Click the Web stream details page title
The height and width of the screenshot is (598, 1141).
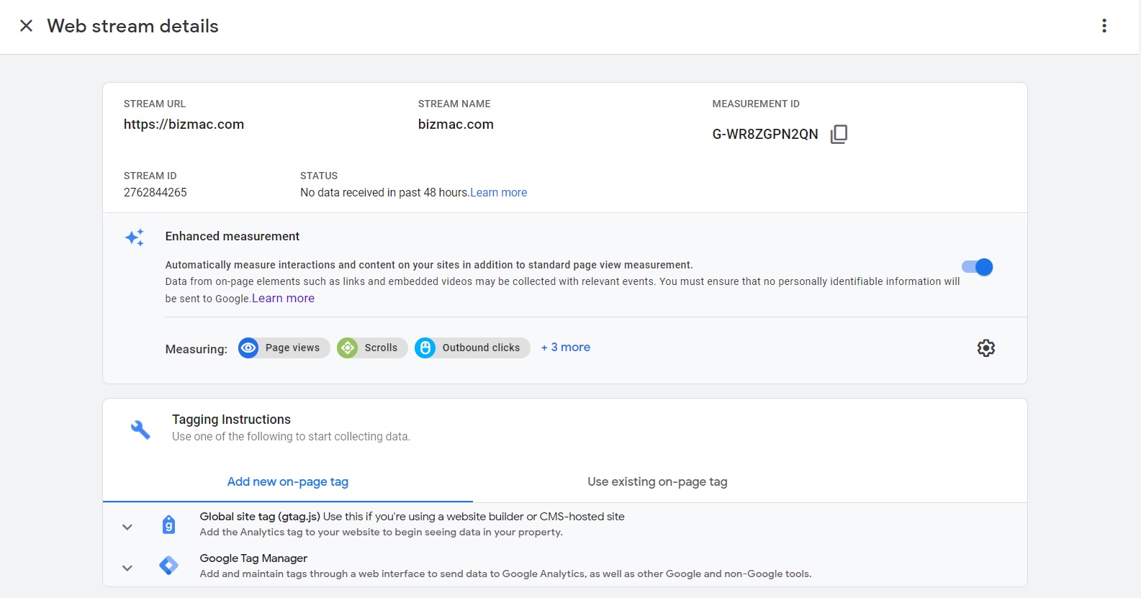pos(133,26)
